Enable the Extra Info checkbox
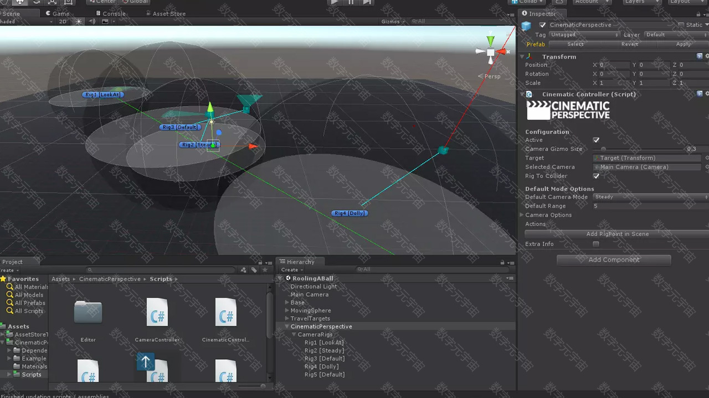Image resolution: width=709 pixels, height=398 pixels. [x=596, y=244]
